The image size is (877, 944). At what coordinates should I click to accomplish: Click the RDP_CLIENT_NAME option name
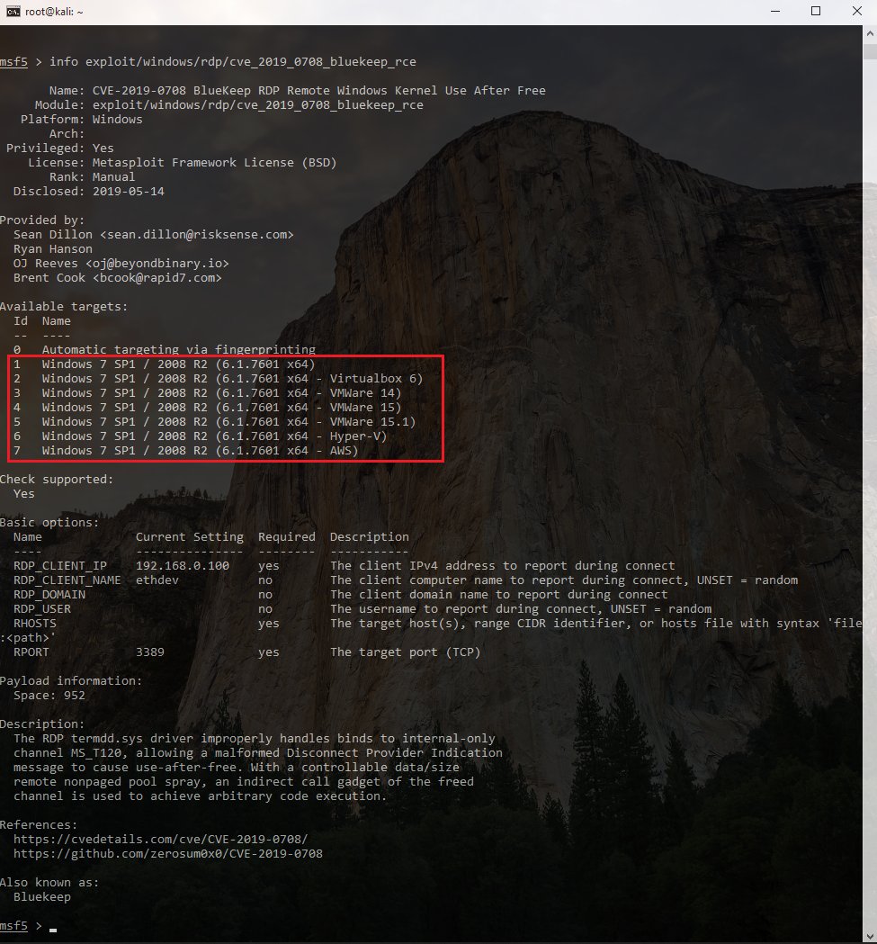67,580
